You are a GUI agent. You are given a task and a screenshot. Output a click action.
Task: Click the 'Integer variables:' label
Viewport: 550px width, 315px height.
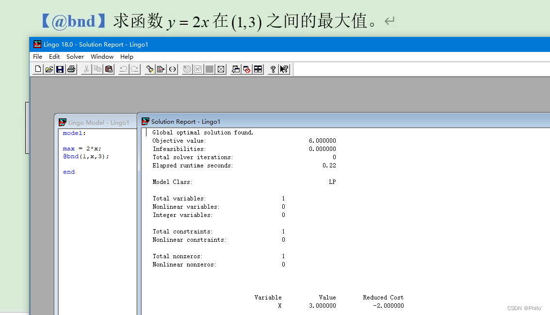182,215
